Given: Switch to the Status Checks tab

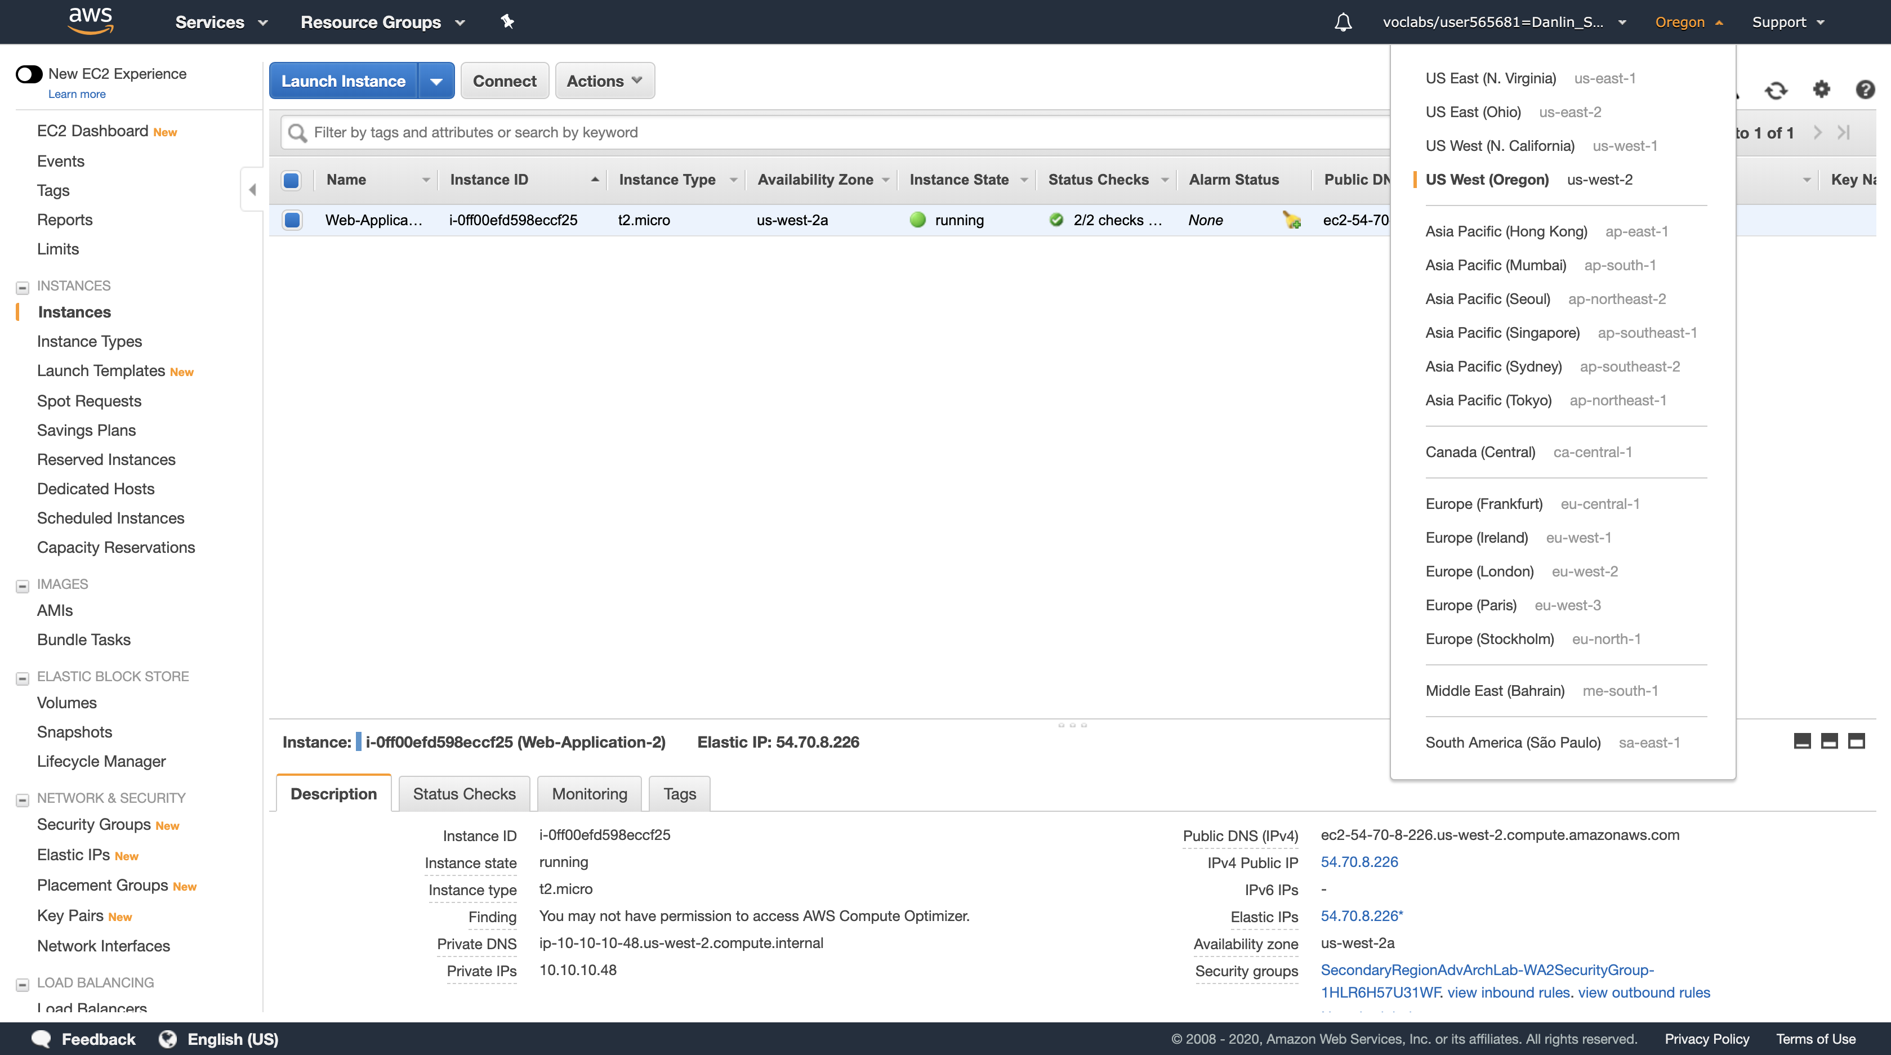Looking at the screenshot, I should [x=464, y=794].
